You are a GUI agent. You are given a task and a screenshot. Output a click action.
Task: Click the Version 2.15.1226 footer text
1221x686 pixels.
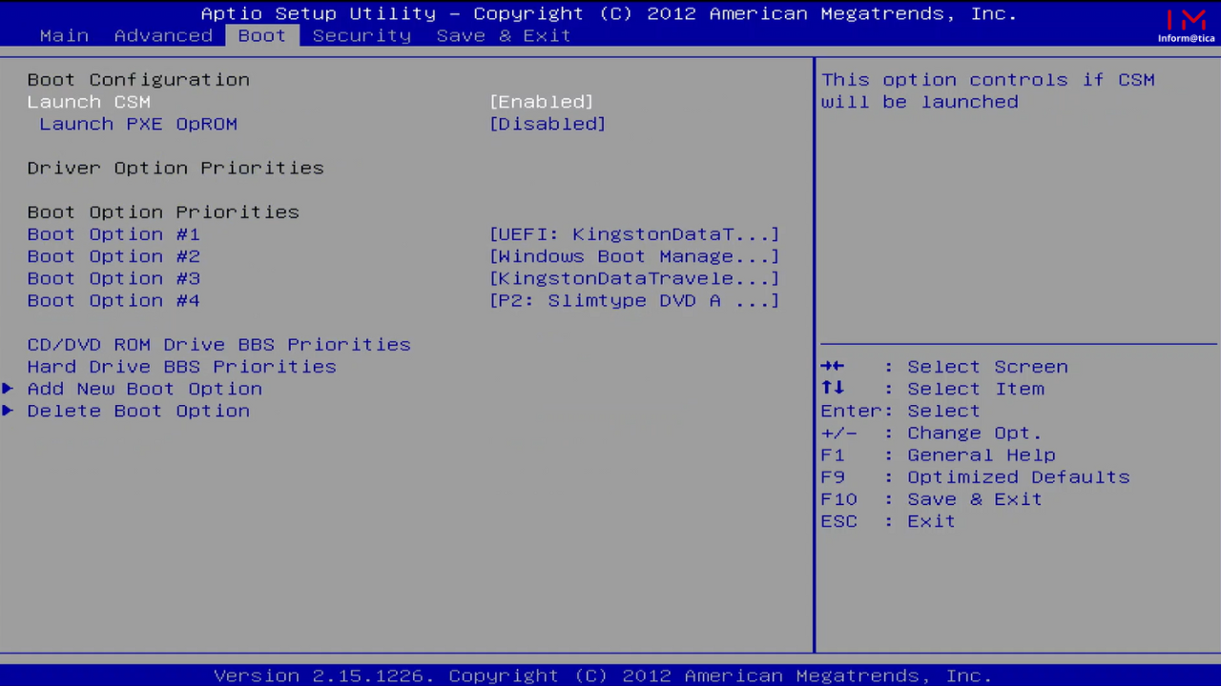[x=603, y=676]
